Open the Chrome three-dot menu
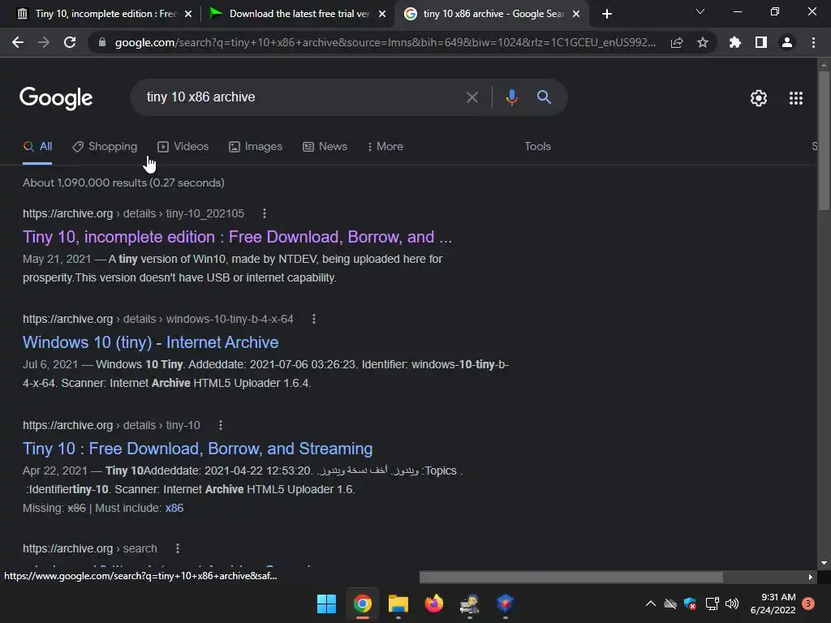 813,42
